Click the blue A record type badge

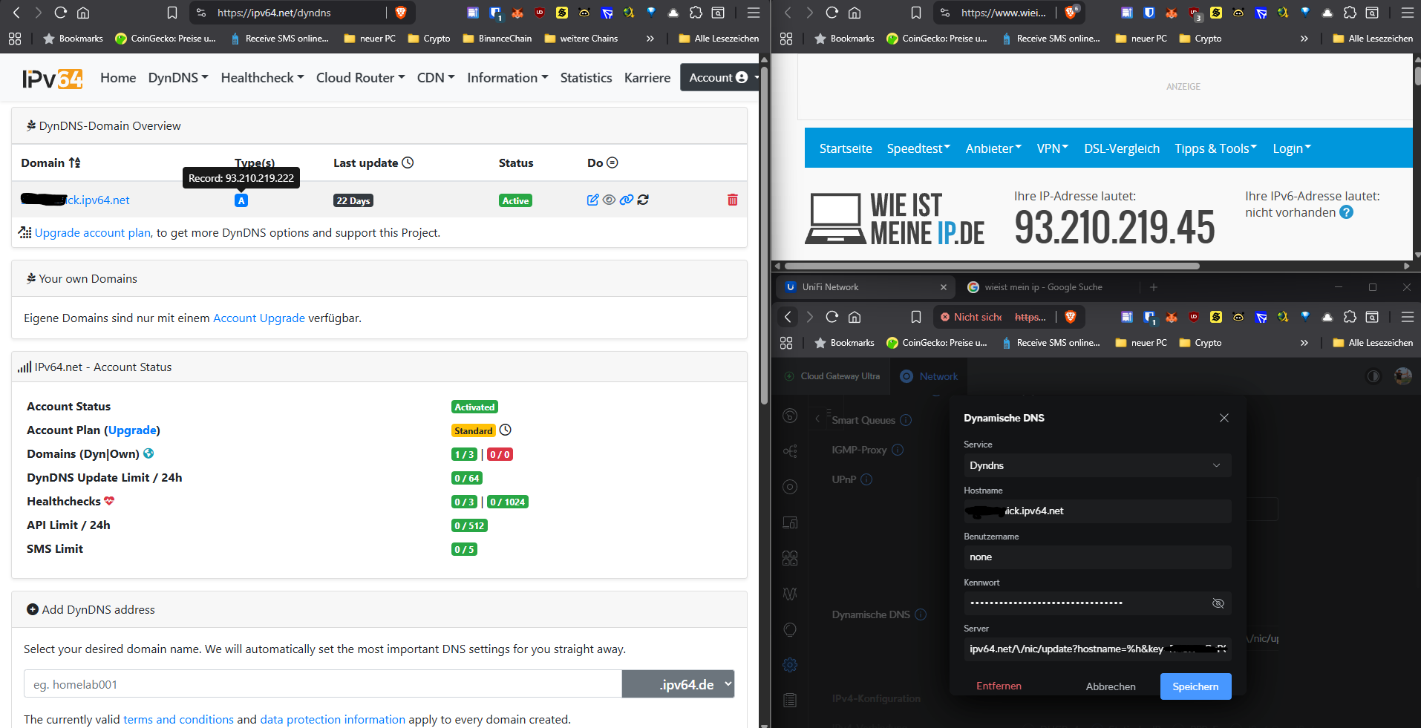241,200
